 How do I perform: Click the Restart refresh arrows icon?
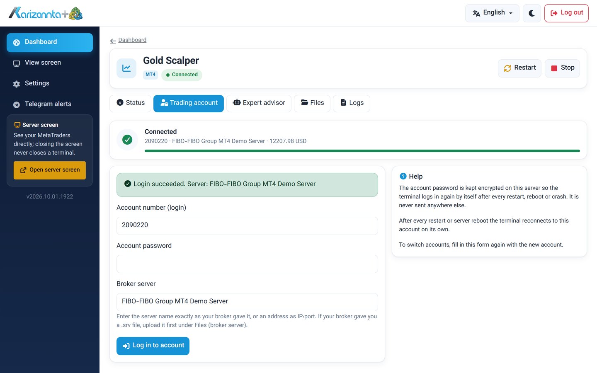tap(507, 68)
